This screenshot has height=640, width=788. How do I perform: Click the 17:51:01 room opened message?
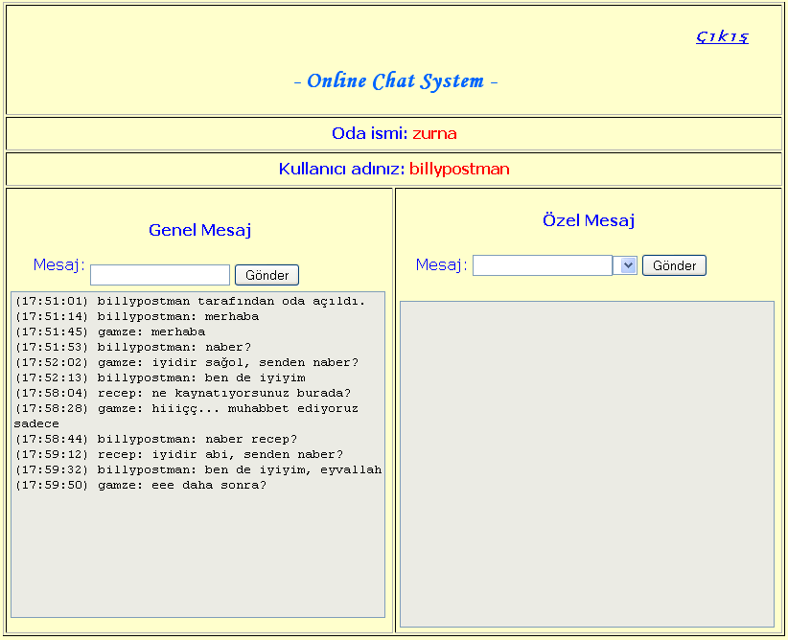click(x=190, y=301)
